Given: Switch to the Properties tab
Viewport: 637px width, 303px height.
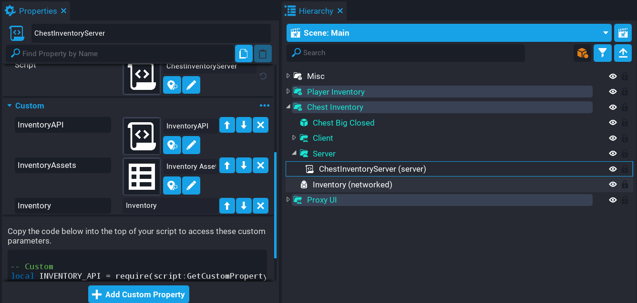Looking at the screenshot, I should [x=37, y=11].
